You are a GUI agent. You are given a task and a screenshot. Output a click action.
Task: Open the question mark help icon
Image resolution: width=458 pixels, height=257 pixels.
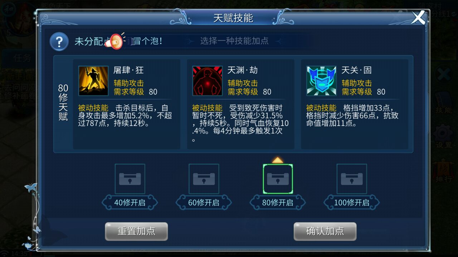pyautogui.click(x=59, y=42)
